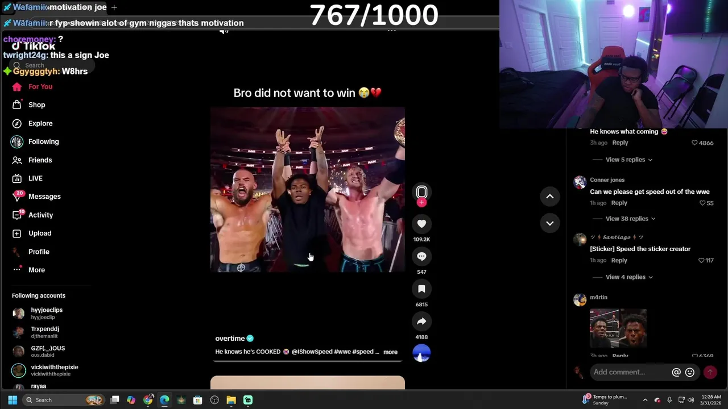The width and height of the screenshot is (728, 409).
Task: Insert a mention with the @ icon
Action: coord(676,372)
